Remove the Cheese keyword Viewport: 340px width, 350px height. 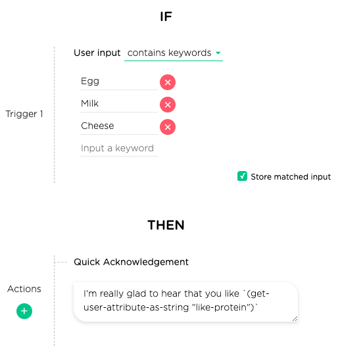coord(168,127)
